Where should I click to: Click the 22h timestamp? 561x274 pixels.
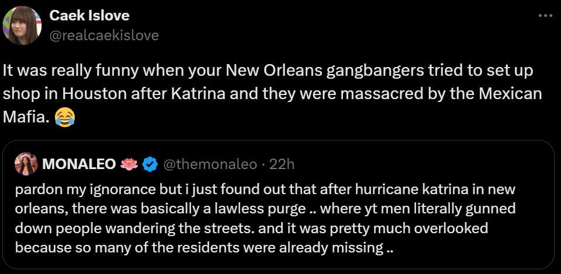point(282,165)
